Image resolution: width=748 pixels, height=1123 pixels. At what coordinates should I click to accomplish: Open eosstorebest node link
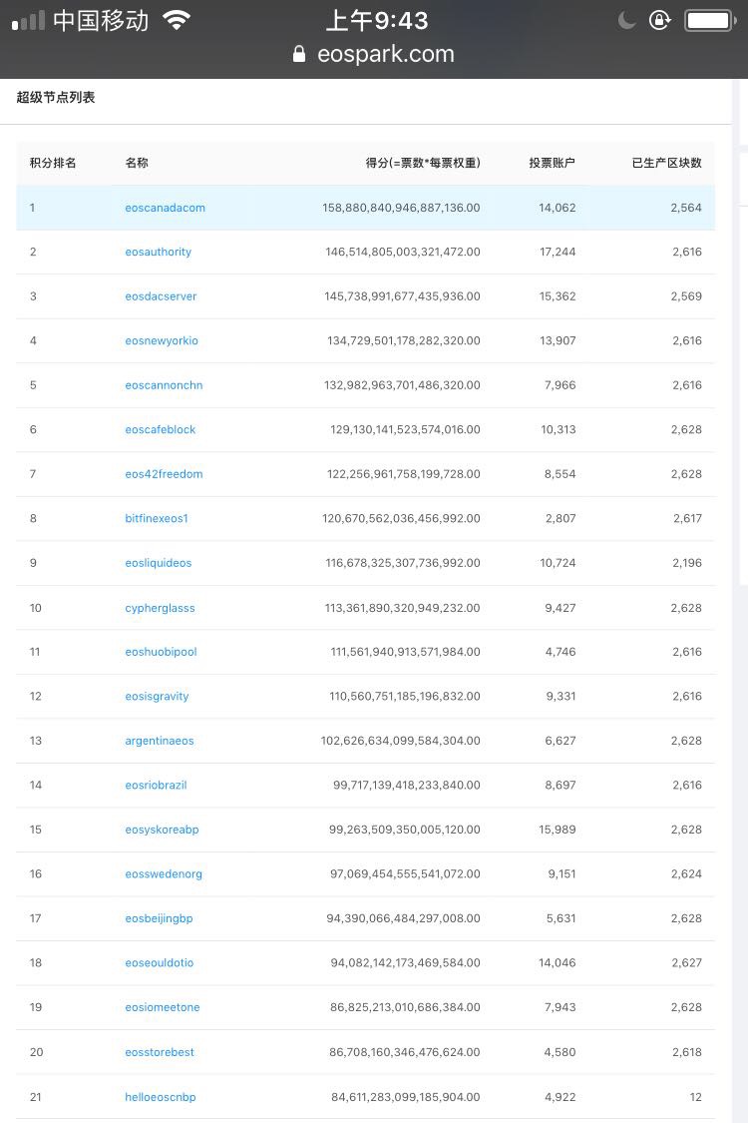(x=159, y=1052)
